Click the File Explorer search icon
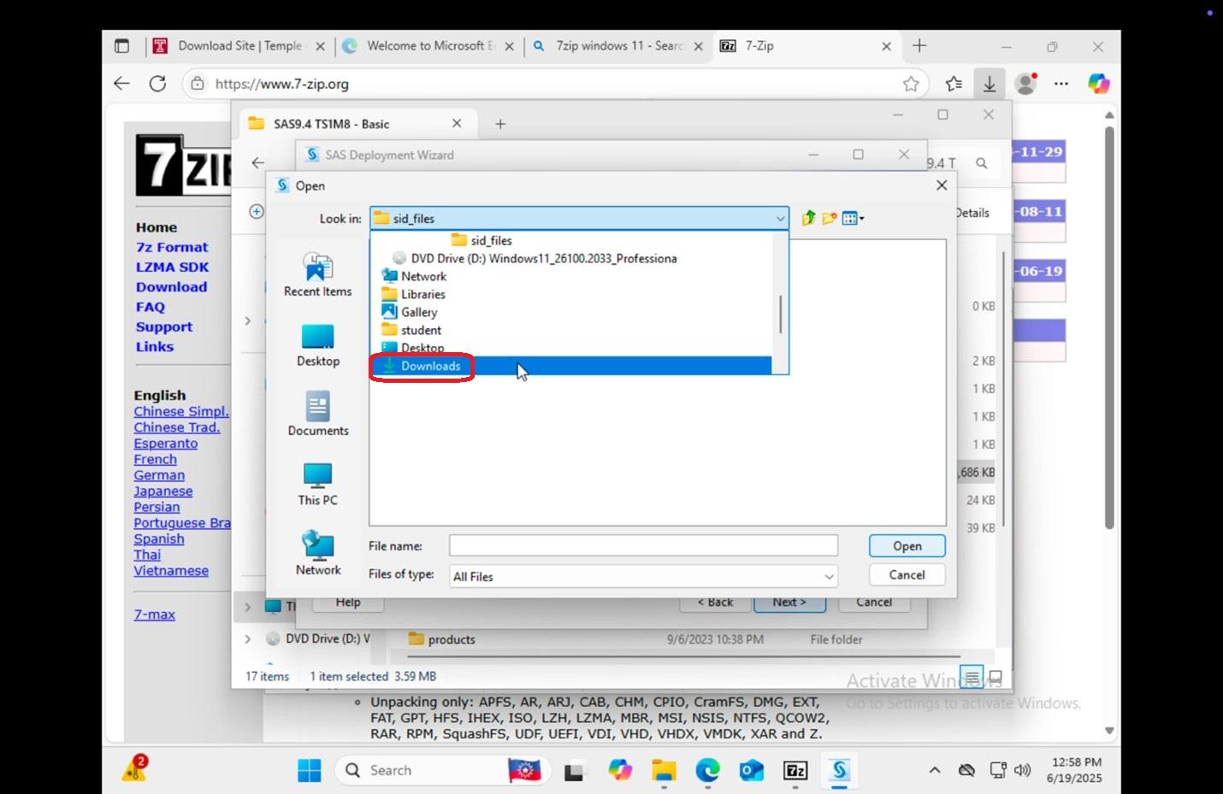 pos(982,163)
